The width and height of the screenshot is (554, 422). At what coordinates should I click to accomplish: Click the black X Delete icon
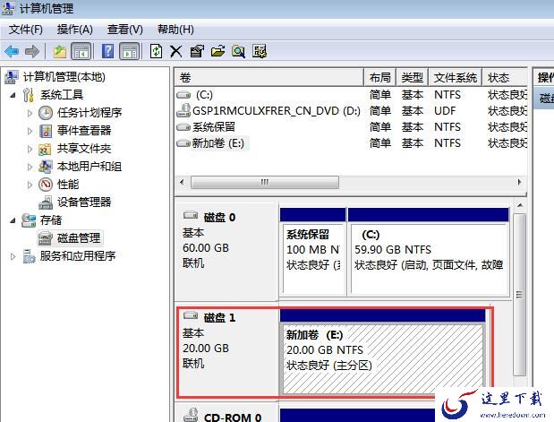(x=176, y=51)
